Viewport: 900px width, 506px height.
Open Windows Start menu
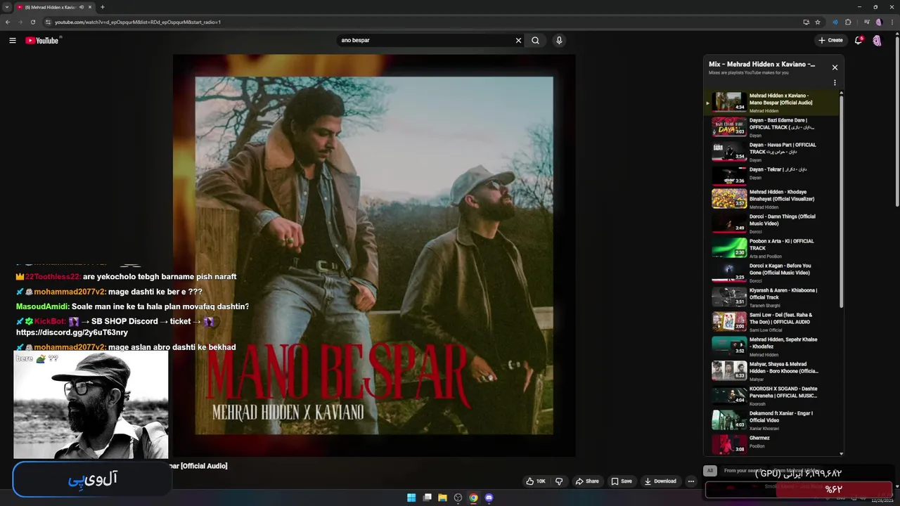click(x=411, y=498)
